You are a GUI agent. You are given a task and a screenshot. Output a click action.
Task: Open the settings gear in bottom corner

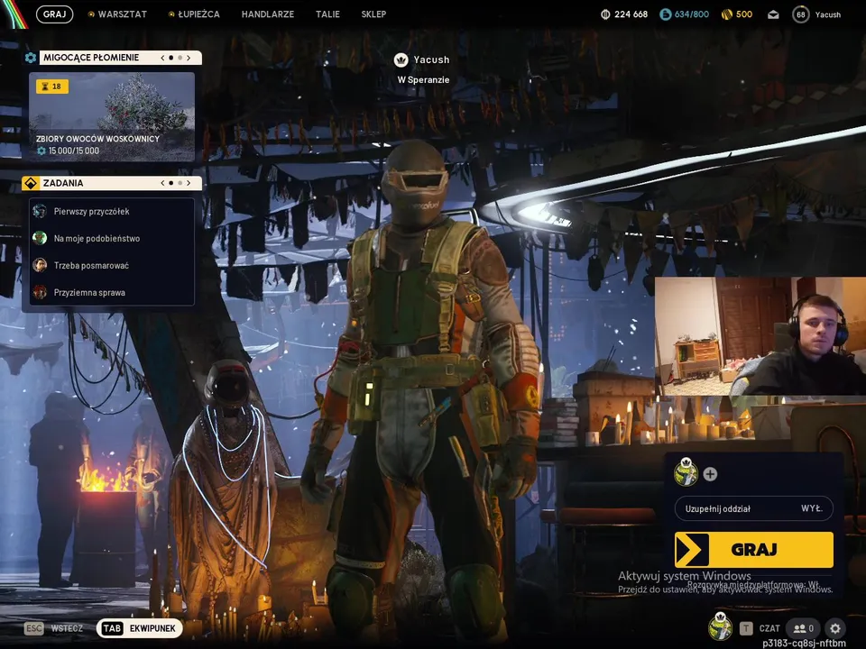[x=835, y=628]
